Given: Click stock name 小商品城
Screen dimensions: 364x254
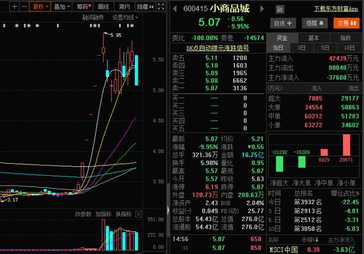Looking at the screenshot, I should pyautogui.click(x=230, y=9).
